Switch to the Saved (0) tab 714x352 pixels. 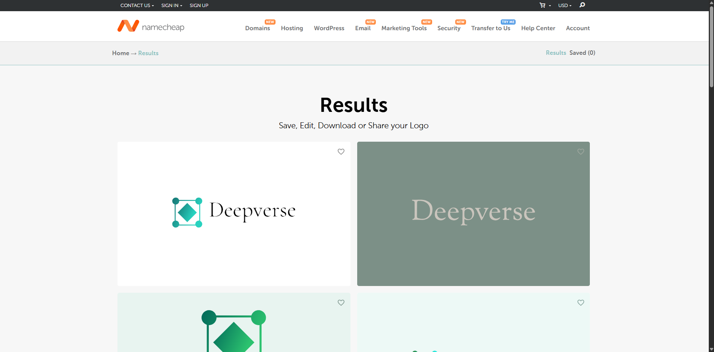(582, 53)
